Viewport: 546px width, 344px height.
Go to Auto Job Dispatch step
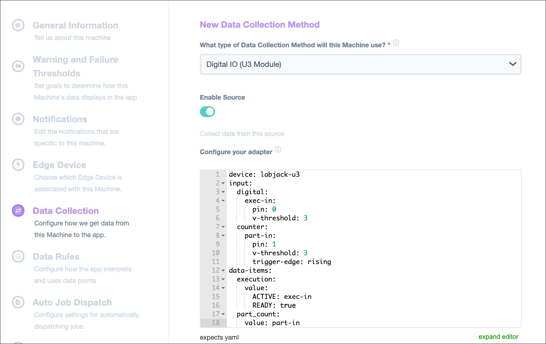click(72, 303)
